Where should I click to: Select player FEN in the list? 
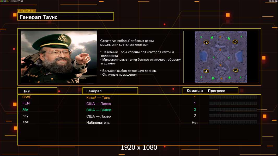26,103
